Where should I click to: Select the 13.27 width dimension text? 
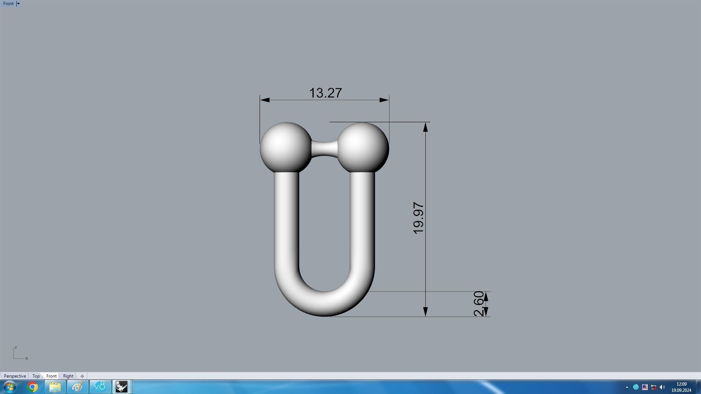(x=325, y=93)
